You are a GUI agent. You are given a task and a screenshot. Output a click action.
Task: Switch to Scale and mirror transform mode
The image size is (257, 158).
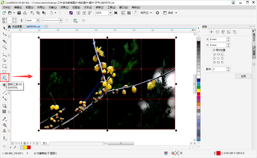tap(223, 32)
